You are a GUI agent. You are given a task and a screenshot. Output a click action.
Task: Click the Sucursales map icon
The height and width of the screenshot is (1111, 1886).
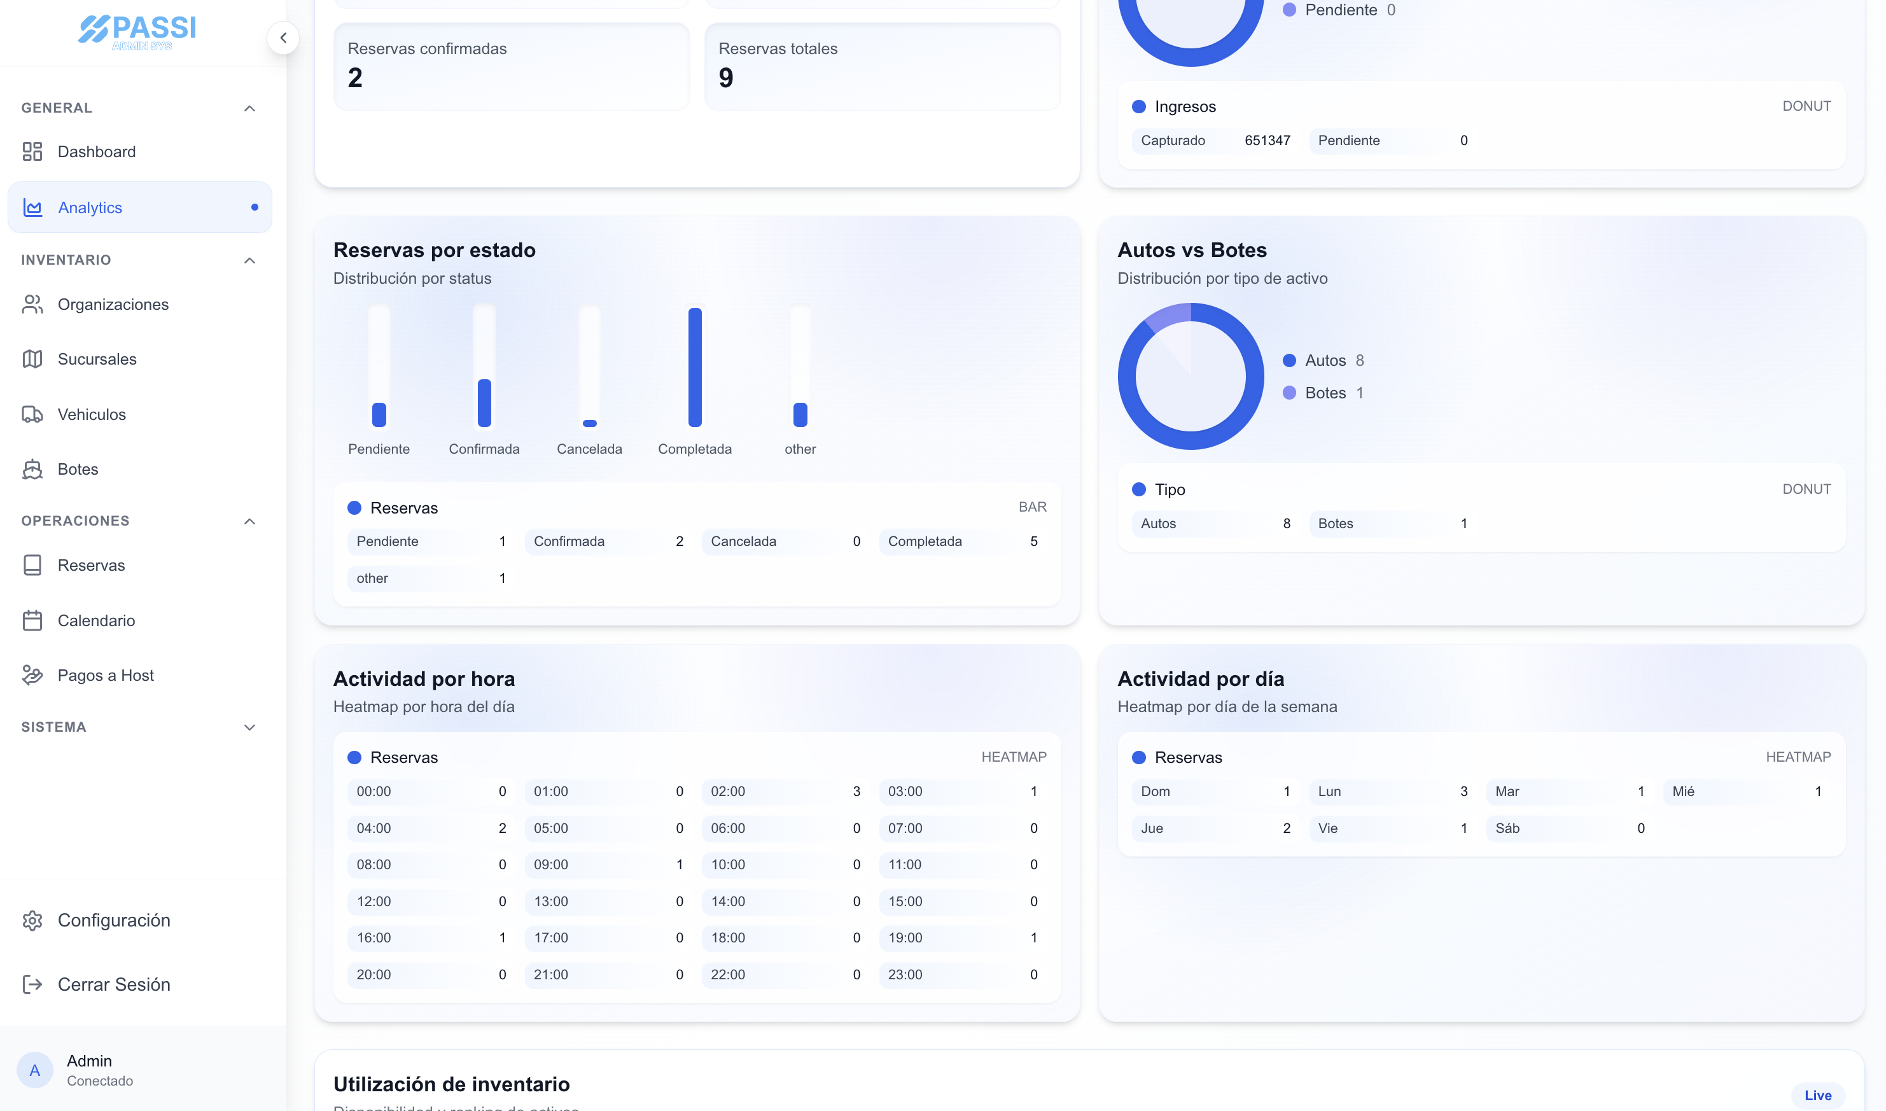(x=32, y=359)
